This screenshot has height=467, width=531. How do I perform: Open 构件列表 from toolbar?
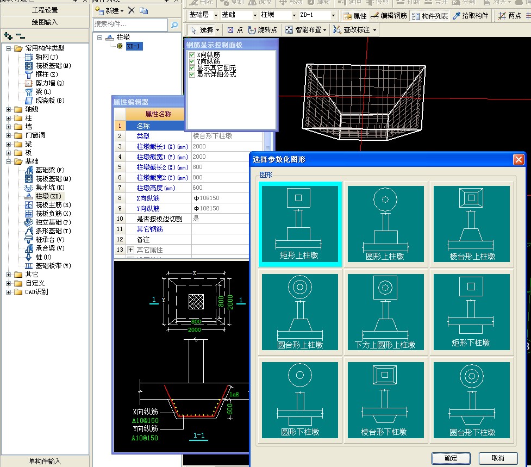click(x=430, y=16)
